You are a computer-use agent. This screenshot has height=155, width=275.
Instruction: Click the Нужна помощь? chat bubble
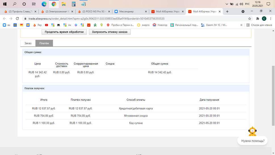[x=253, y=141]
